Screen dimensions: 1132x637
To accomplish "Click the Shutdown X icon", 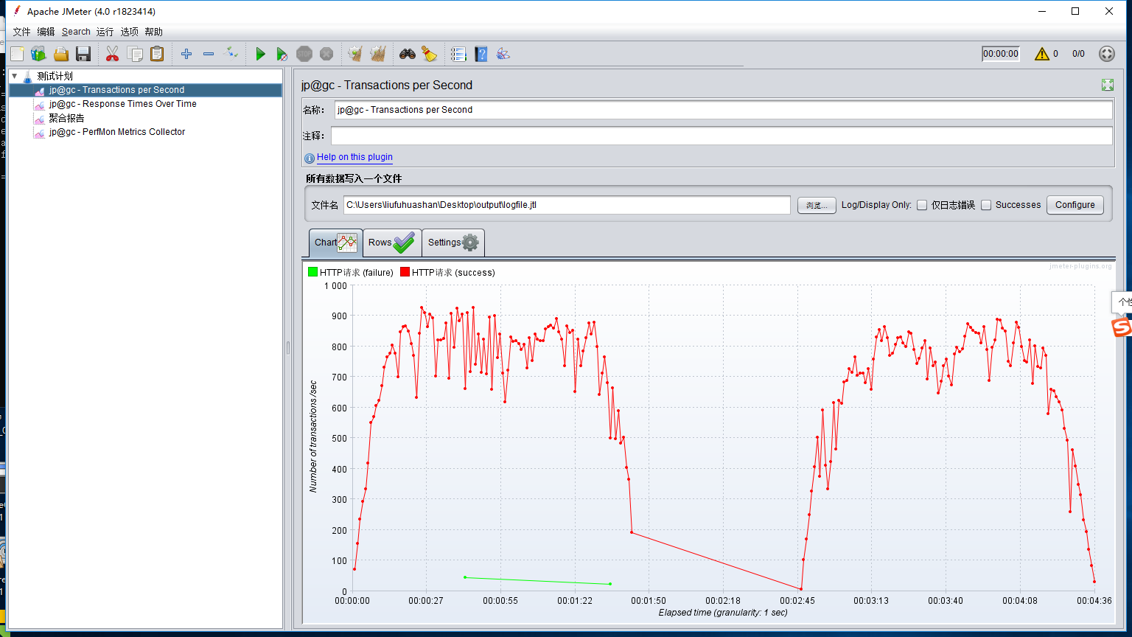I will (326, 54).
